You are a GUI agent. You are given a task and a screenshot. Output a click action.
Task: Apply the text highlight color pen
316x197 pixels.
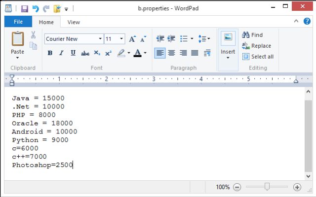click(x=121, y=53)
